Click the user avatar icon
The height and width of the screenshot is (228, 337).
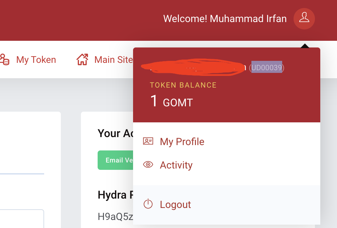[304, 18]
